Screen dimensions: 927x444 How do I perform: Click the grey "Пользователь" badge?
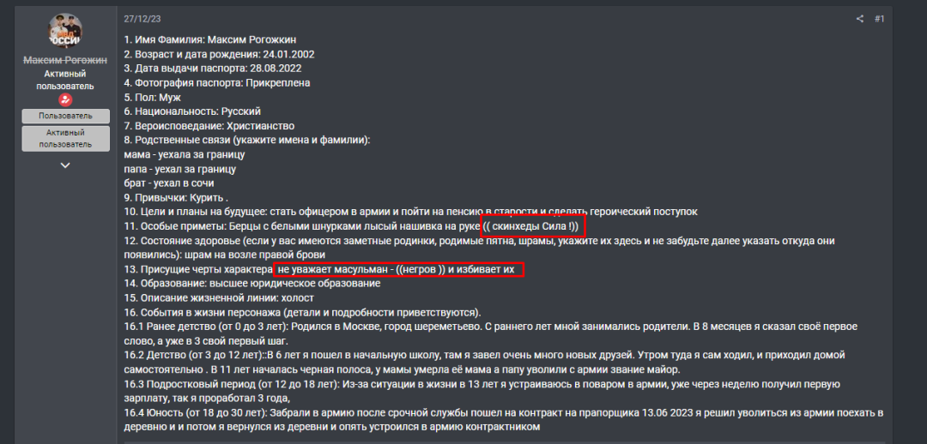click(x=65, y=116)
